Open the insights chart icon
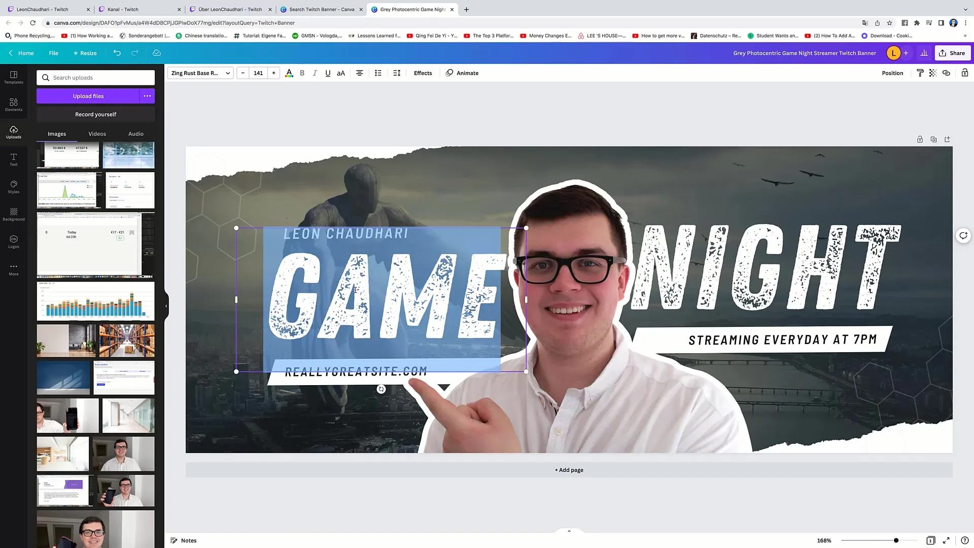This screenshot has width=974, height=548. [x=924, y=53]
